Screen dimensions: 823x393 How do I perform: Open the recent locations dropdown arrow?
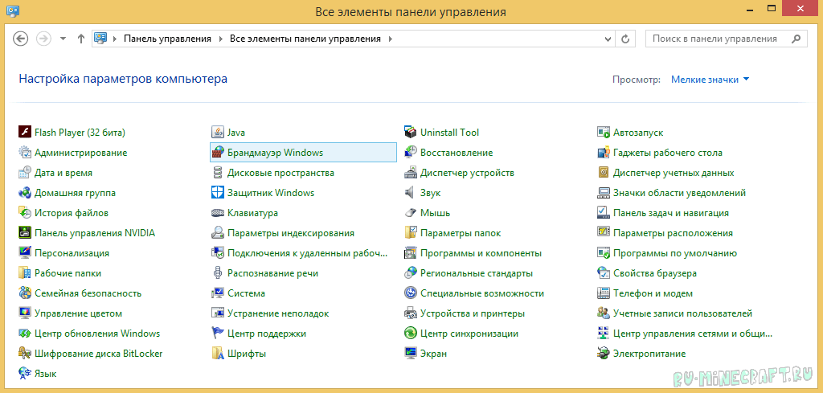click(63, 39)
